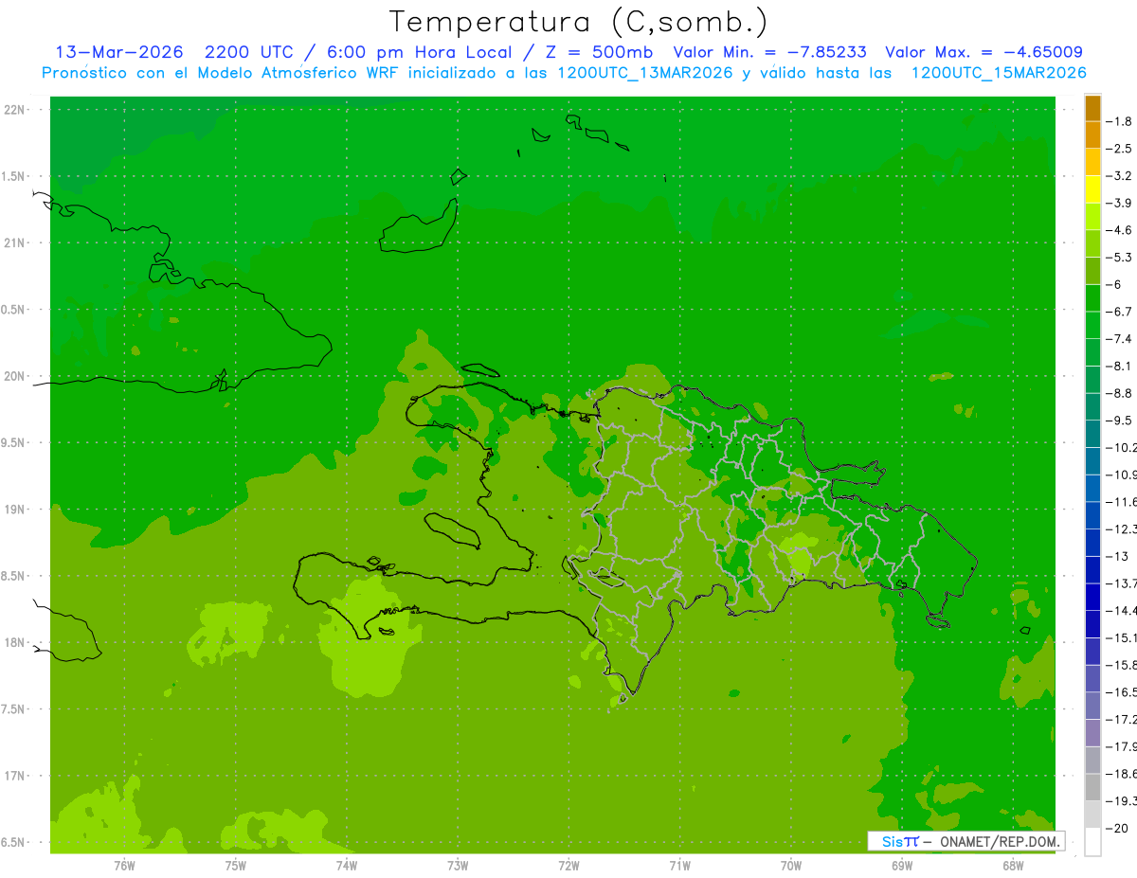Select the blue swatch between -12.3 and -13
This screenshot has height=878, width=1137.
[x=1092, y=543]
